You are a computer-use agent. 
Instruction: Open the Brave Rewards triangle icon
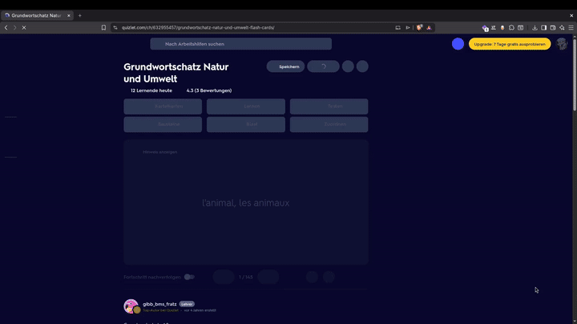(429, 27)
